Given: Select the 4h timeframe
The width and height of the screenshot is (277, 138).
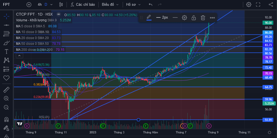Looking at the screenshot, I should (x=40, y=5).
